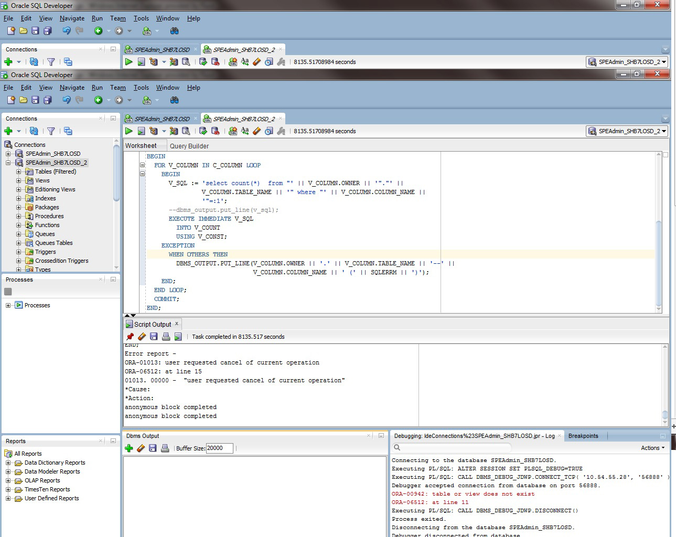The width and height of the screenshot is (676, 537).
Task: Click the funnel filter icon in the front window
Action: click(x=51, y=131)
